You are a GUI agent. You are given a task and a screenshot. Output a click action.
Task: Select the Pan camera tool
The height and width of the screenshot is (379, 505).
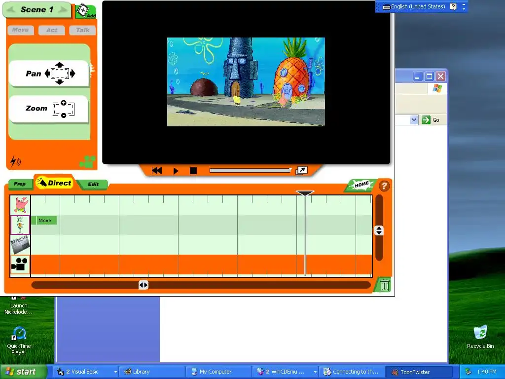click(x=49, y=74)
